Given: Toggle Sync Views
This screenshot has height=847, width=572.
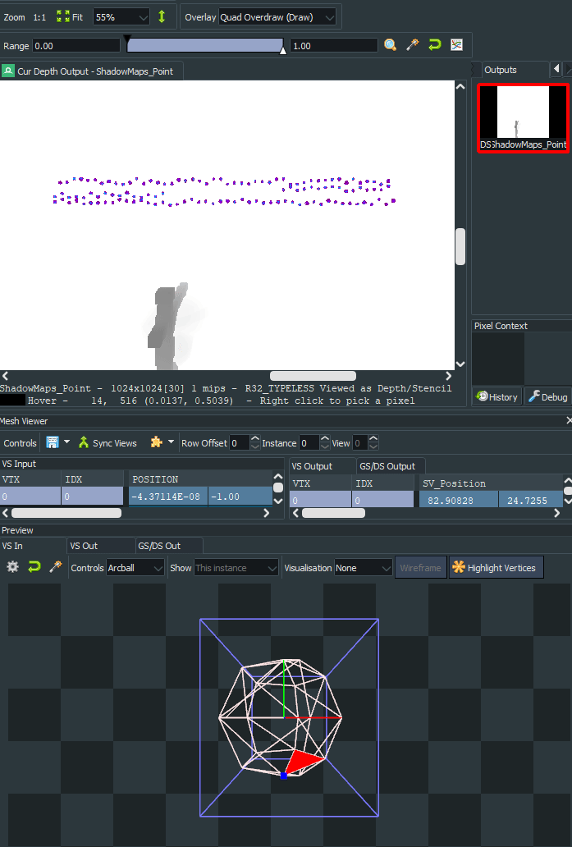Looking at the screenshot, I should [108, 442].
